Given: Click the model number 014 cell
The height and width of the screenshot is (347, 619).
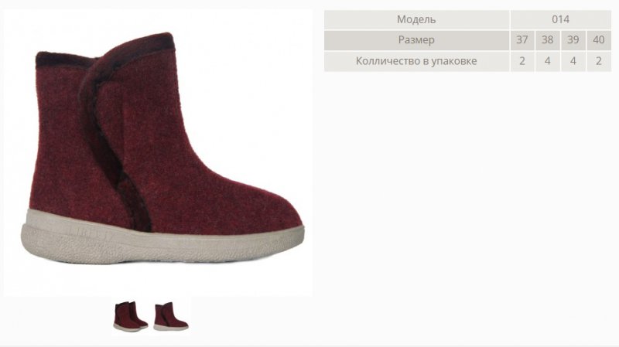Looking at the screenshot, I should pos(560,19).
